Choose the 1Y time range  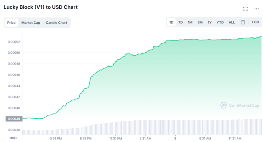210,22
